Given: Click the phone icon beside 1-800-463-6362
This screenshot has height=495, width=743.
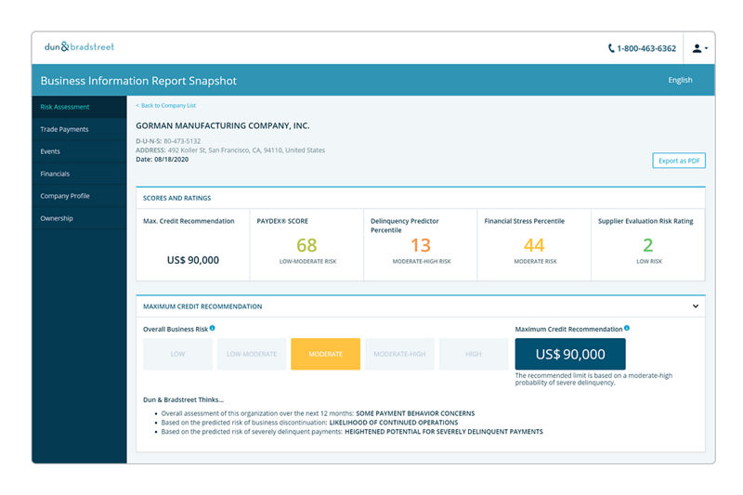Looking at the screenshot, I should tap(611, 48).
